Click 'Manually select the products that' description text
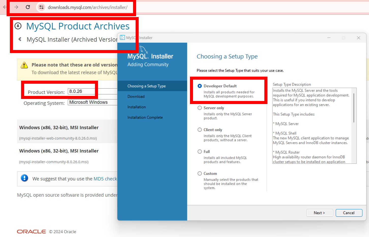Image resolution: width=369 pixels, height=237 pixels. click(x=231, y=180)
